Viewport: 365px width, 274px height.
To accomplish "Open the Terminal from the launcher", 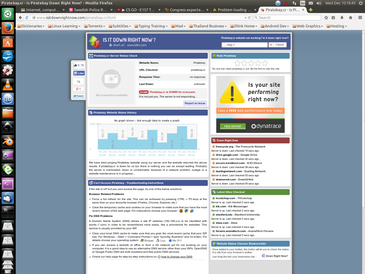I will click(x=8, y=184).
